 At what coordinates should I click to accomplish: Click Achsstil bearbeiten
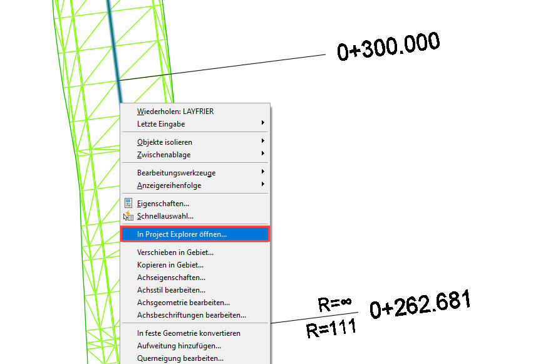pos(171,290)
